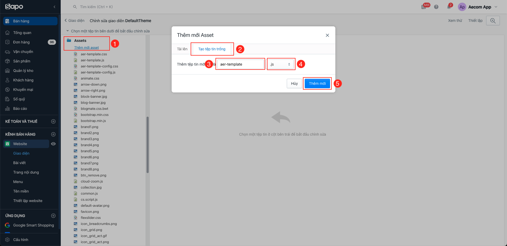Add to KẾ TOÁN VÀ THUẾ section
This screenshot has height=246, width=507.
[x=53, y=121]
